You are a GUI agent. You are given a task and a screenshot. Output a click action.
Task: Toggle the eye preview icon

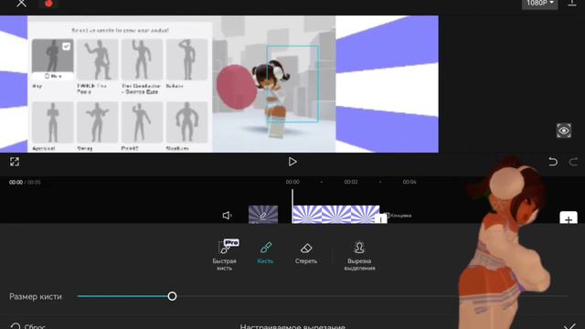(x=564, y=131)
